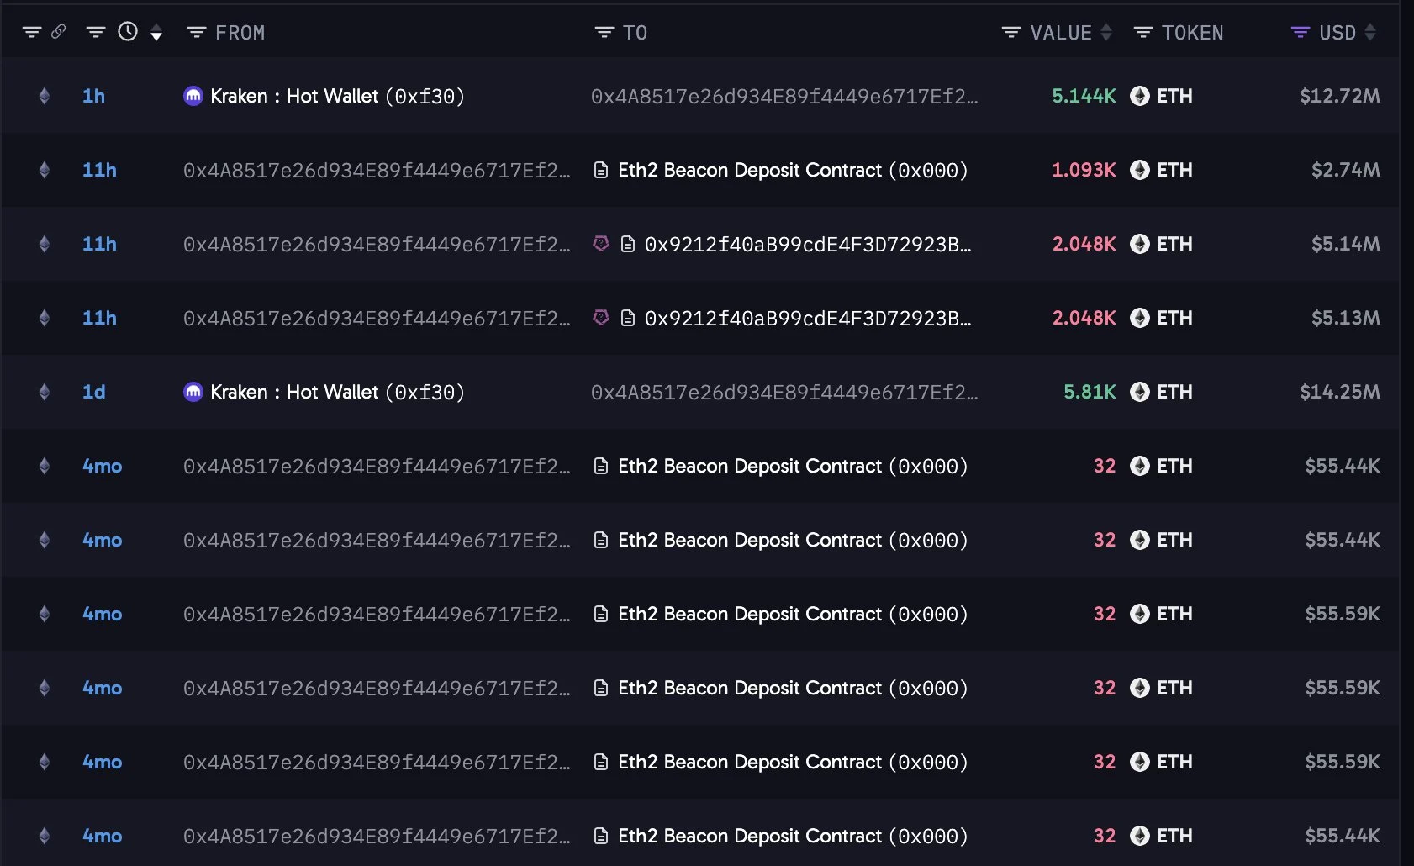Click the $12.72M USD amount
The image size is (1414, 866).
click(1340, 96)
